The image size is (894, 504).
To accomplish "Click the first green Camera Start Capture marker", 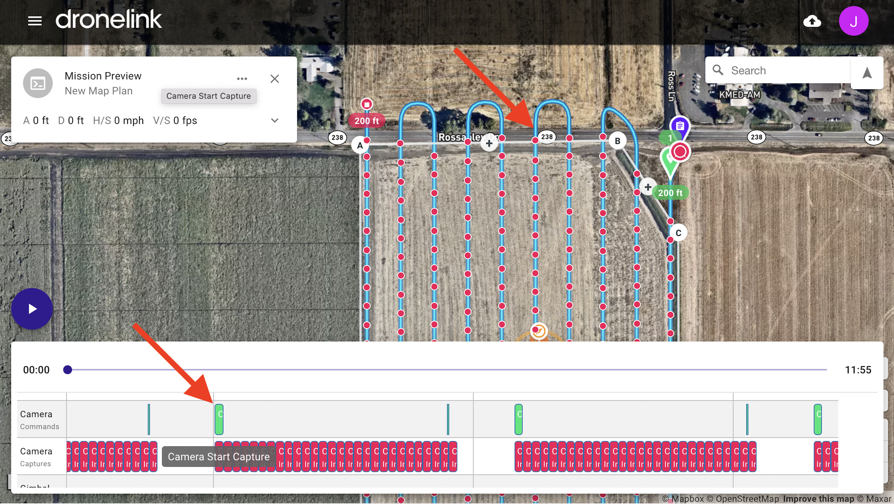I will [x=219, y=419].
